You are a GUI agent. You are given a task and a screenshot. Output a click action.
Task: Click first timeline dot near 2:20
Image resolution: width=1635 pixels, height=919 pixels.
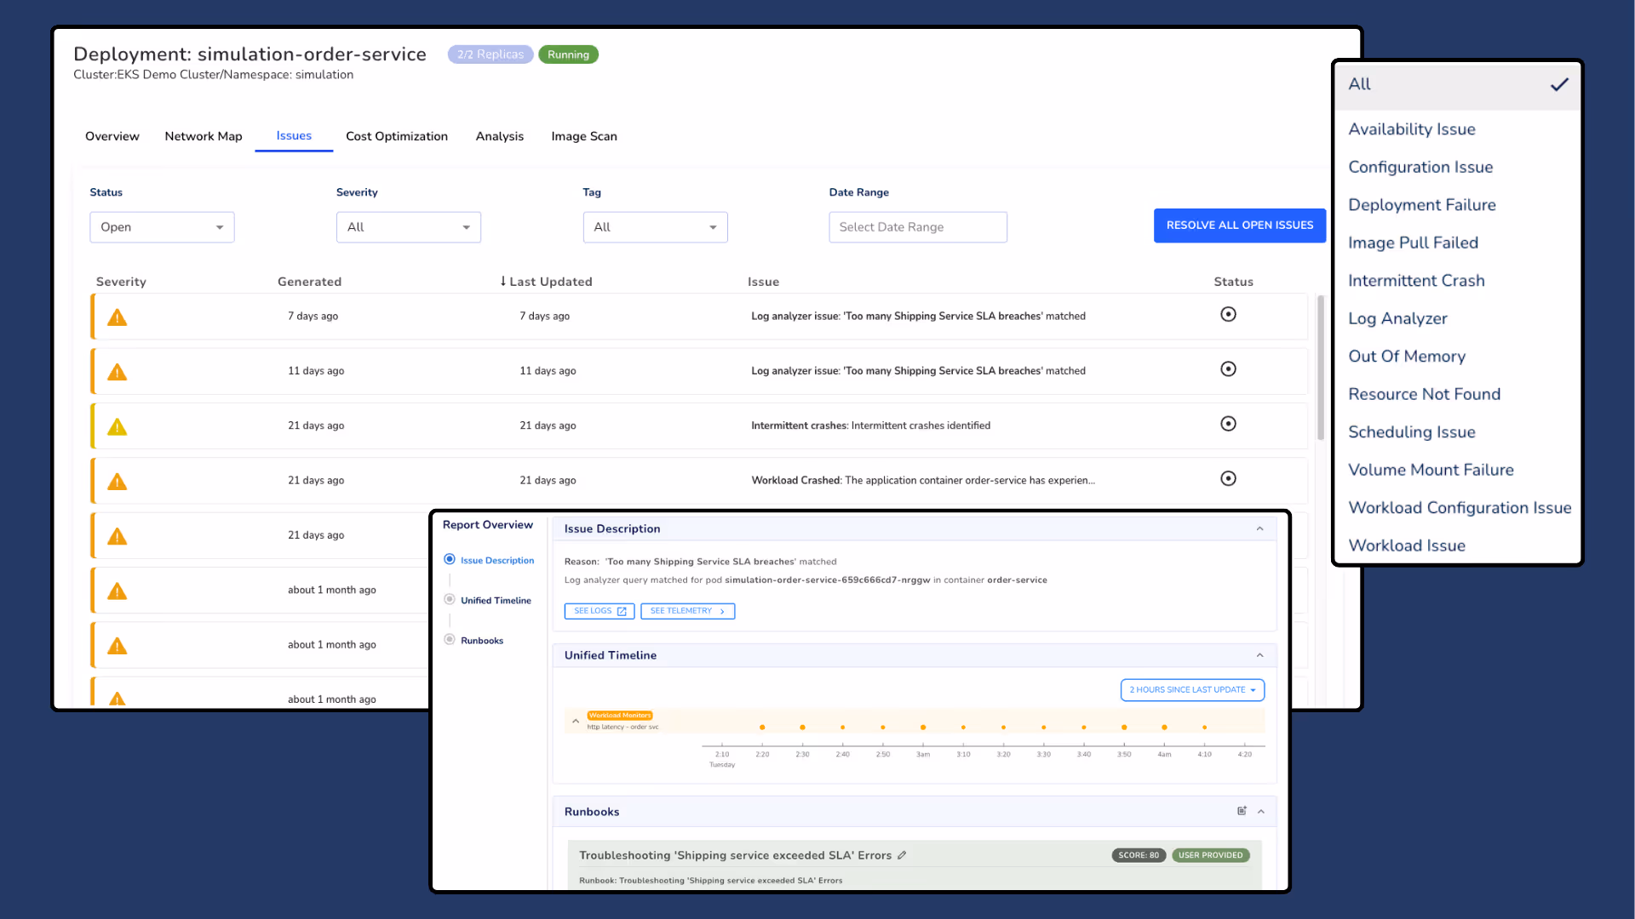762,728
